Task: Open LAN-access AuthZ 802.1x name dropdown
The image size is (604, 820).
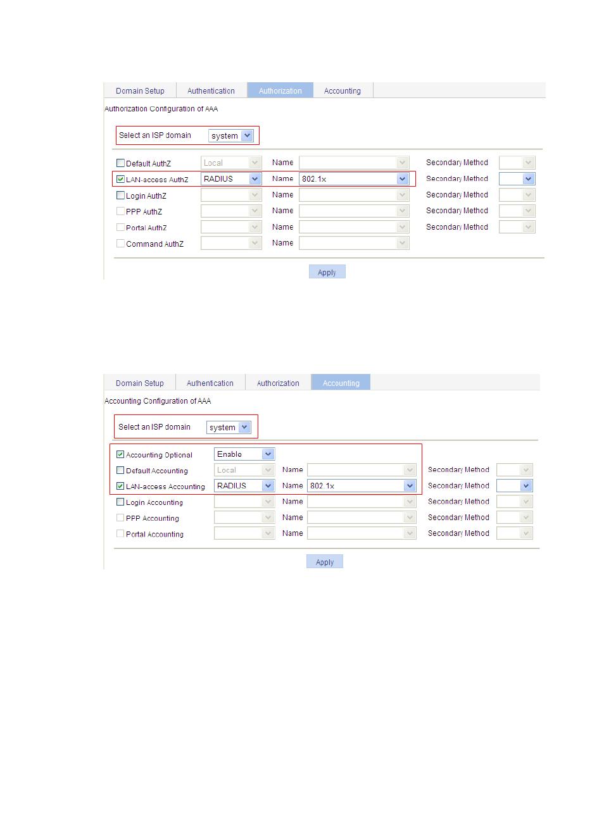Action: [402, 179]
